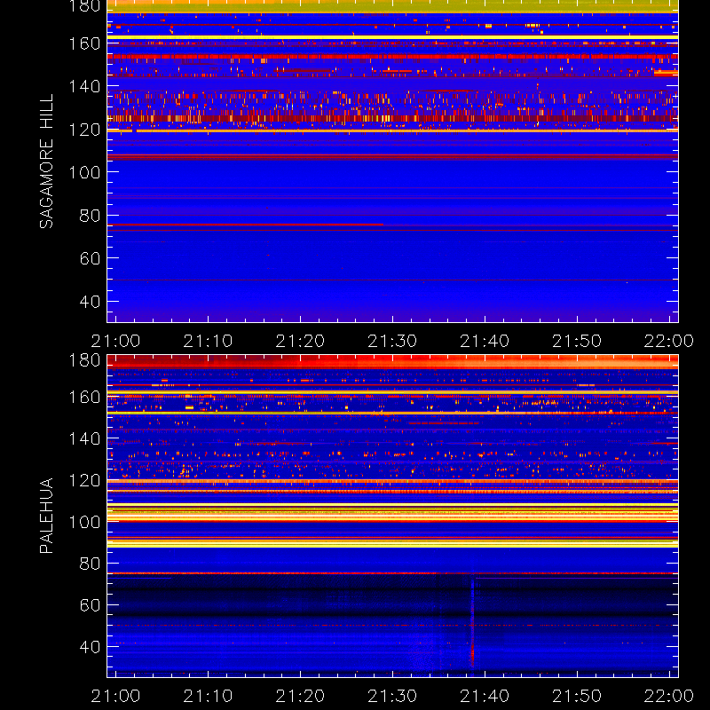Select 80 label on Sagamore Hill axis
The width and height of the screenshot is (710, 710).
pos(90,216)
